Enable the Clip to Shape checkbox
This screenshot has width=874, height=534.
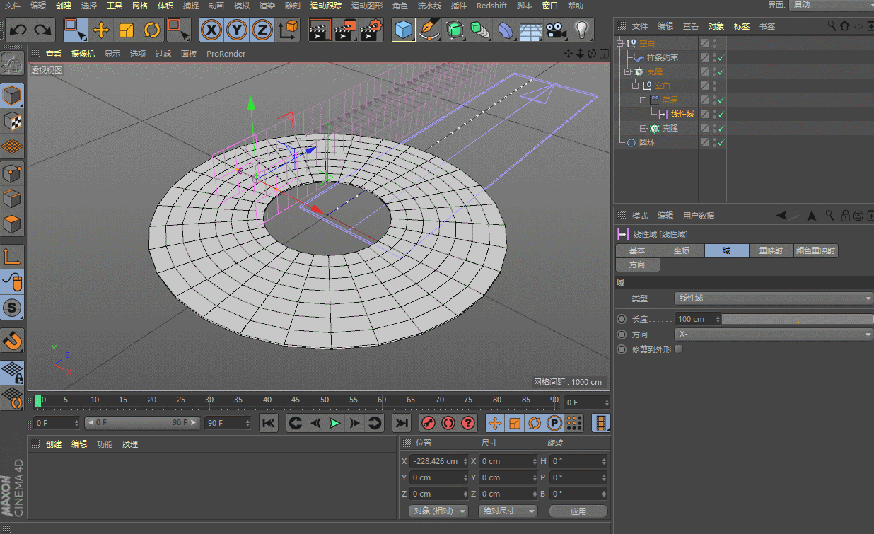tap(679, 349)
